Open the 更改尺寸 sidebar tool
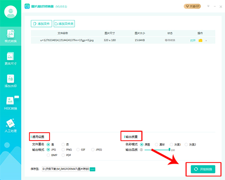Viewport: 225px width, 180px height. 10,58
